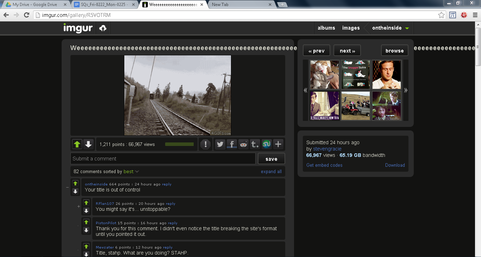Share the post on Tumblr
Screen dimensions: 481x257
click(255, 144)
